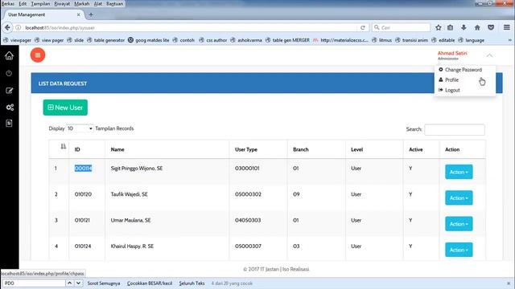Click the find bar text field
Viewport: 515px width, 289px height.
(x=34, y=283)
